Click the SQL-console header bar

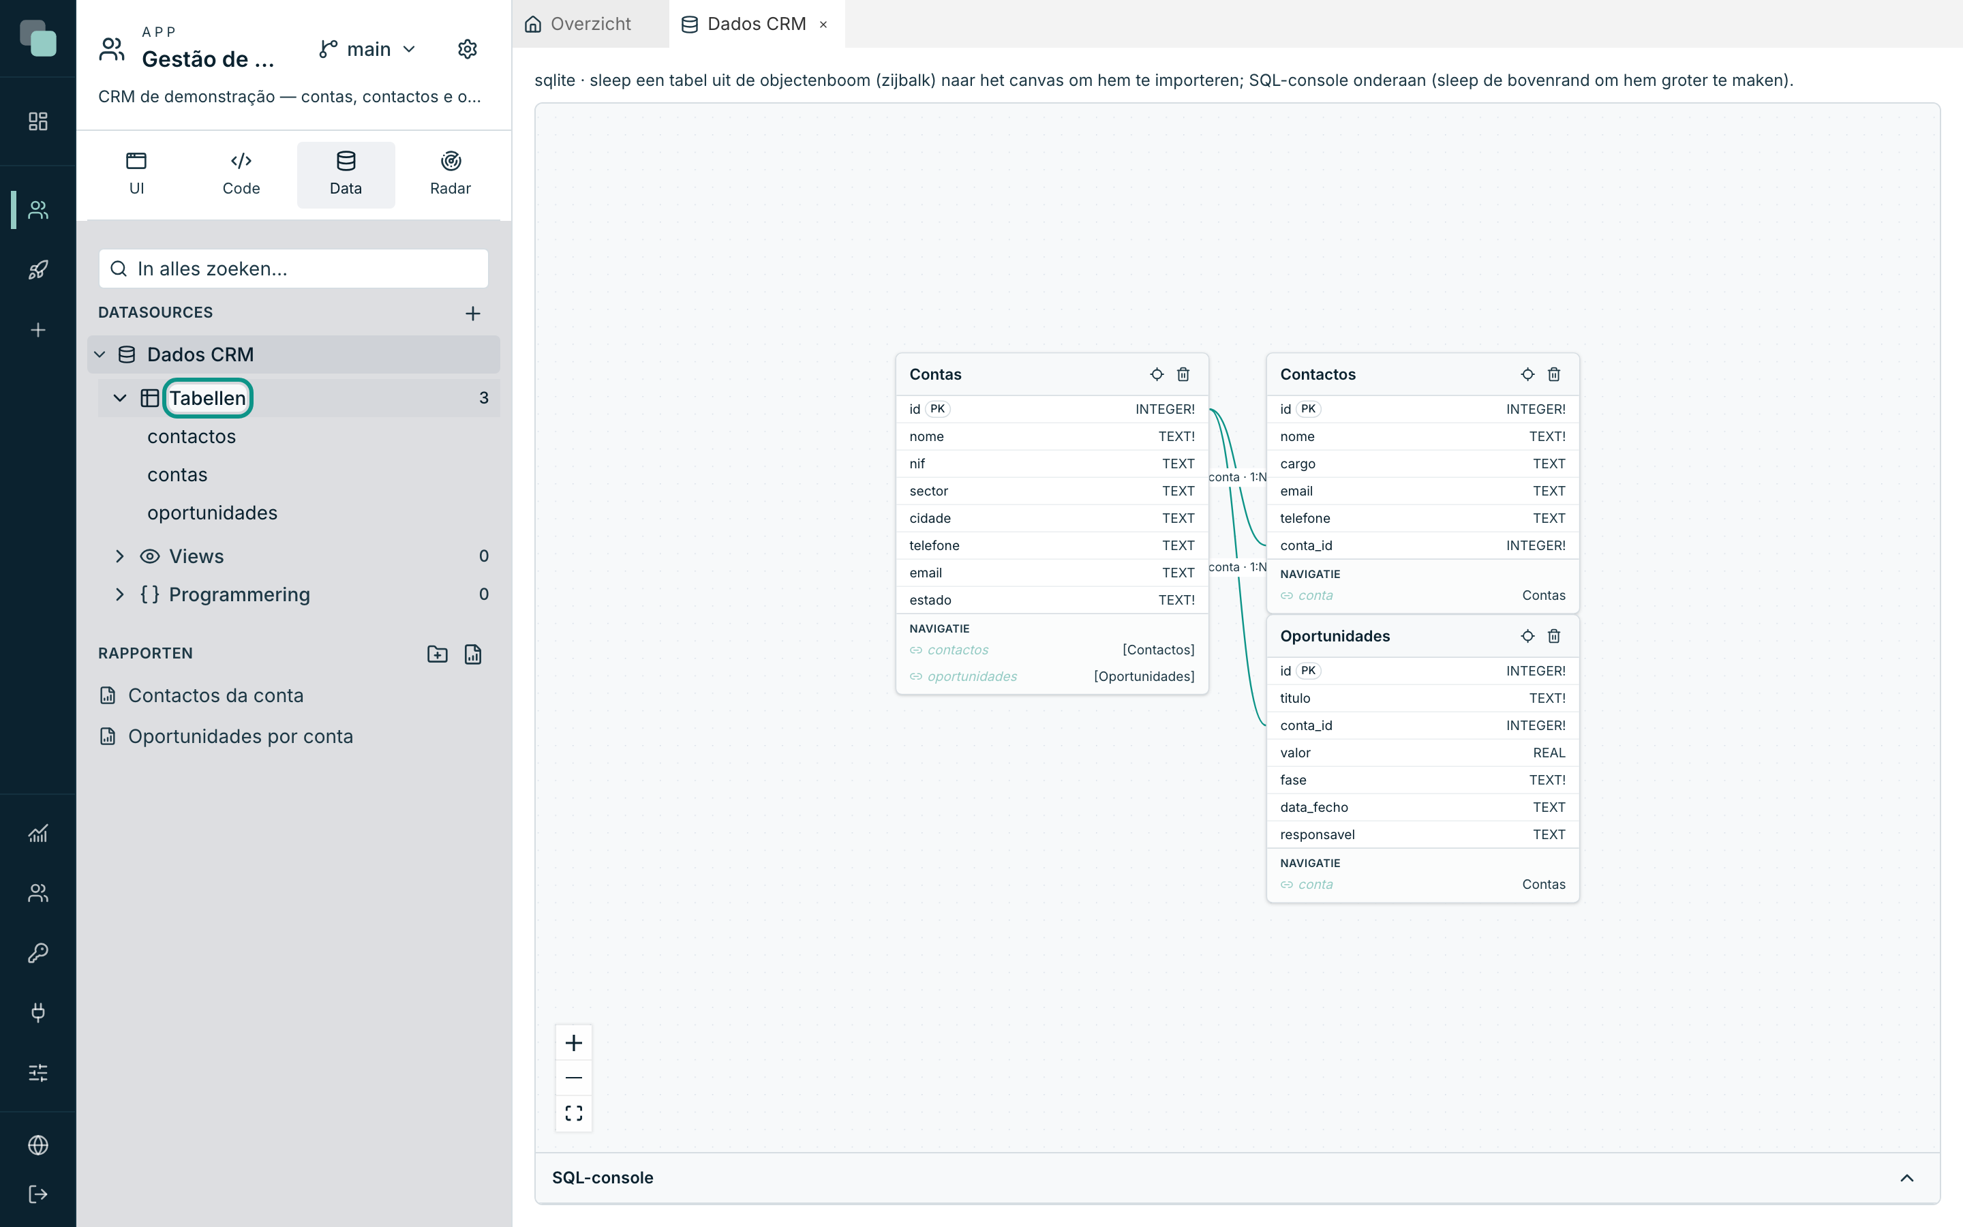[1237, 1177]
